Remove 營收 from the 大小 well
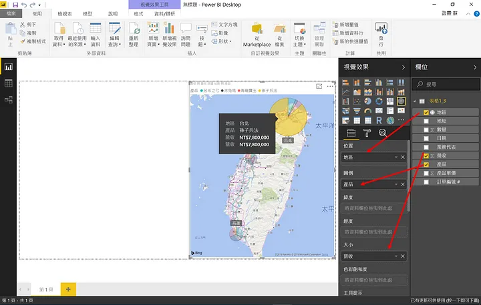The width and height of the screenshot is (481, 305). (x=403, y=256)
